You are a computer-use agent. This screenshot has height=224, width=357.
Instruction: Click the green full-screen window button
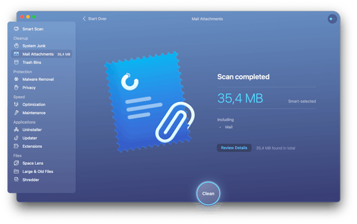coord(34,16)
